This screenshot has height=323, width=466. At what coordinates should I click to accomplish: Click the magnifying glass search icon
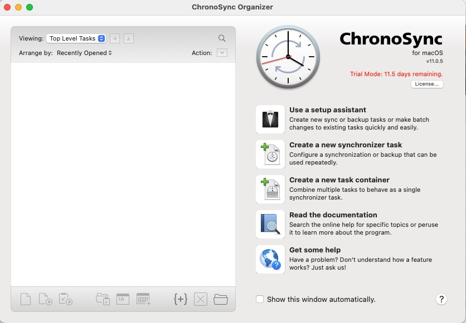point(222,38)
